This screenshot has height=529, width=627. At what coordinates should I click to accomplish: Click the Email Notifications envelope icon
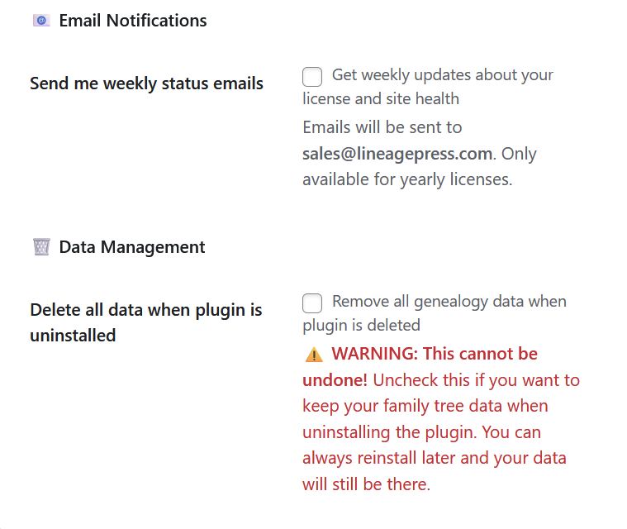coord(41,21)
